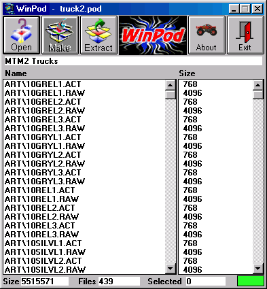Click the green status indicator box
This screenshot has height=289, width=267.
tap(251, 281)
